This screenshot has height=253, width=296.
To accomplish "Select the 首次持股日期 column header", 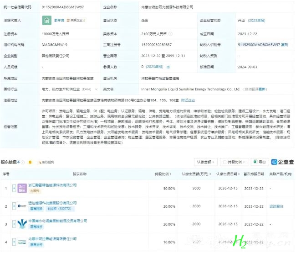I will (254, 174).
